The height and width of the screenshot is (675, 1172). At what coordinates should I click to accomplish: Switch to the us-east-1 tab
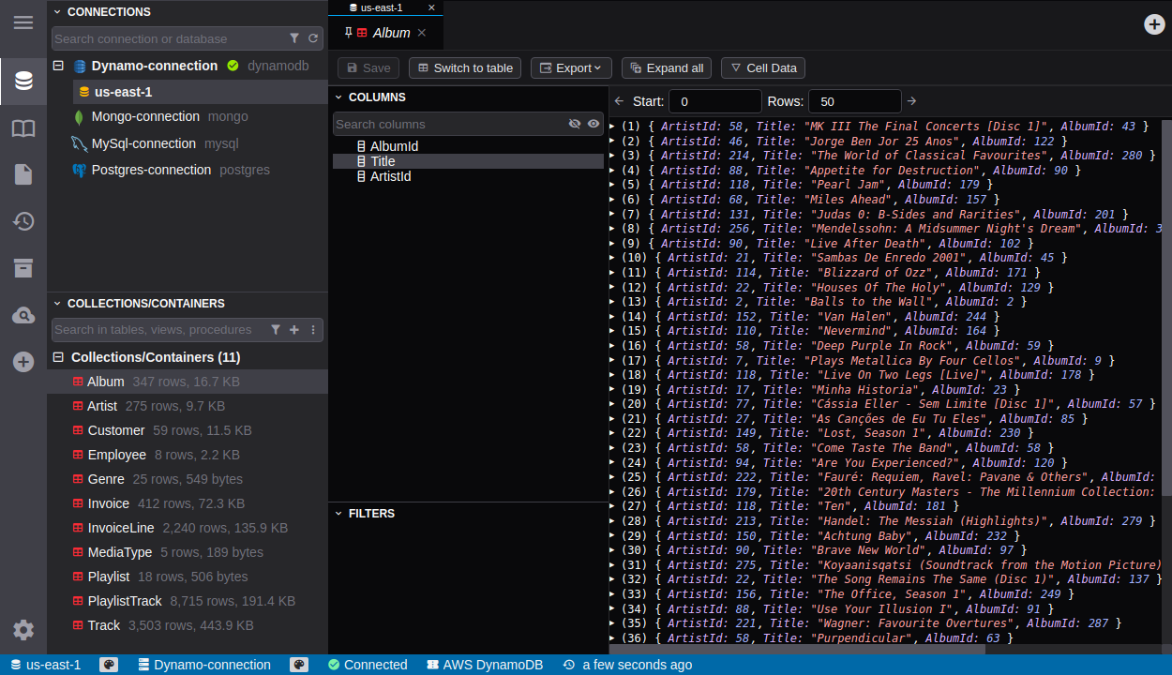coord(382,7)
